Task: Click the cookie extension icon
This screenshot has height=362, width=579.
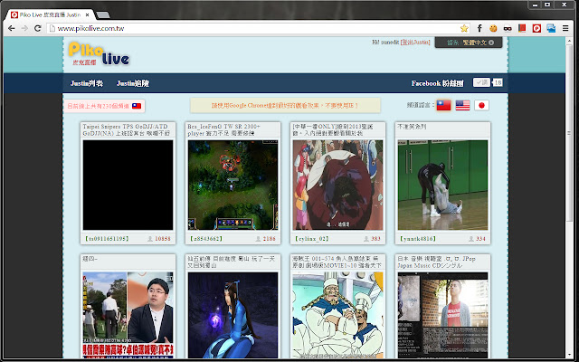Action: coord(493,28)
